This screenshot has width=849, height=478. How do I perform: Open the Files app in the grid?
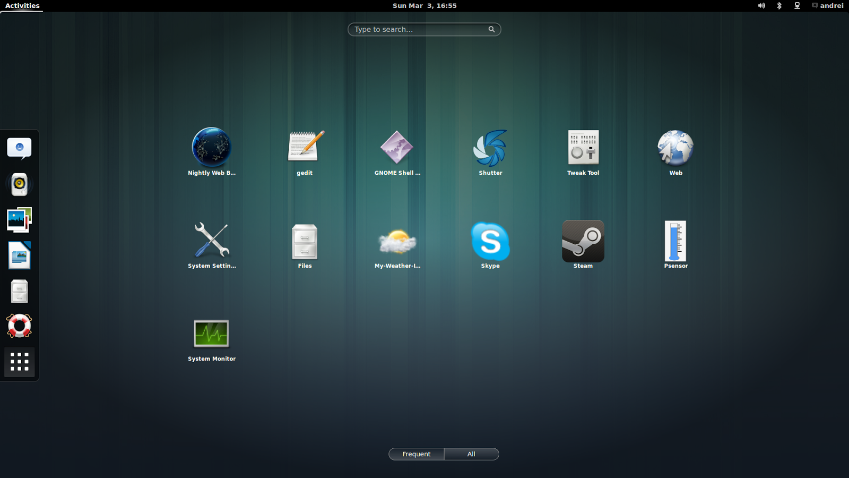click(305, 242)
